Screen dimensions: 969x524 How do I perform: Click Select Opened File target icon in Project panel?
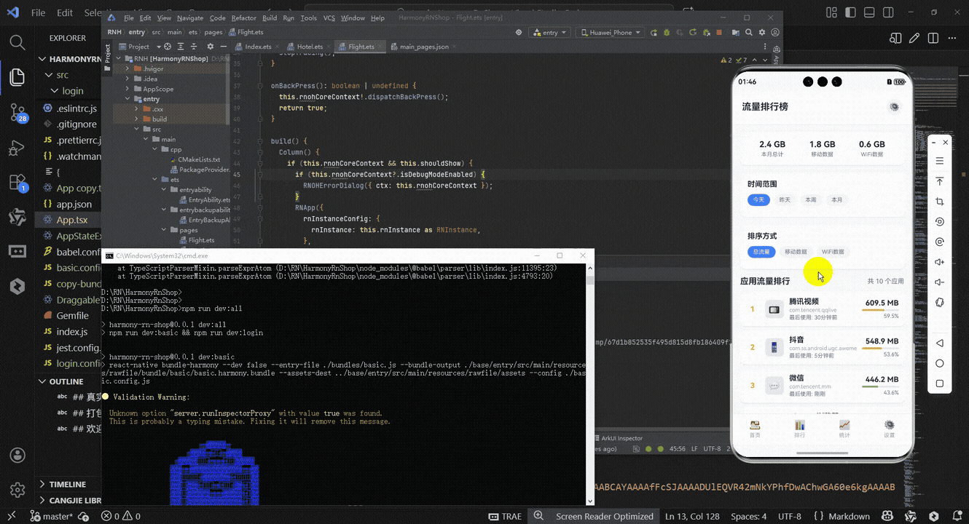pos(168,47)
